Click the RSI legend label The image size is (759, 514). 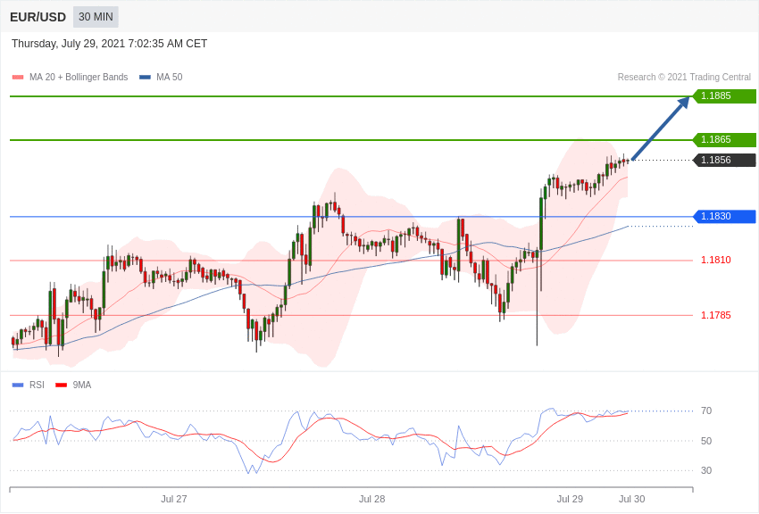(37, 385)
